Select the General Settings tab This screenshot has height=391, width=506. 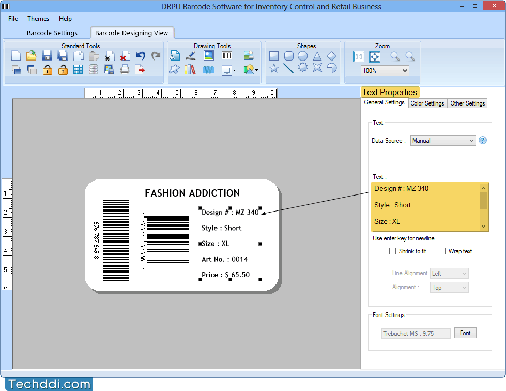point(384,102)
